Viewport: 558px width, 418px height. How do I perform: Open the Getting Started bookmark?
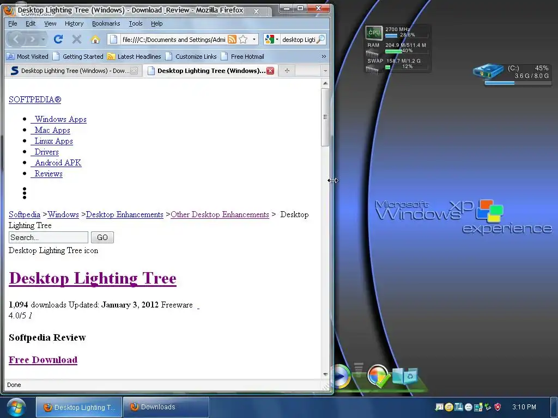point(78,57)
